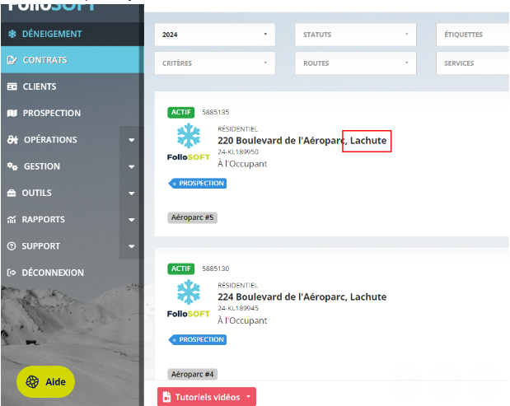Expand the Rapports submenu arrow
This screenshot has width=510, height=406.
(x=131, y=220)
